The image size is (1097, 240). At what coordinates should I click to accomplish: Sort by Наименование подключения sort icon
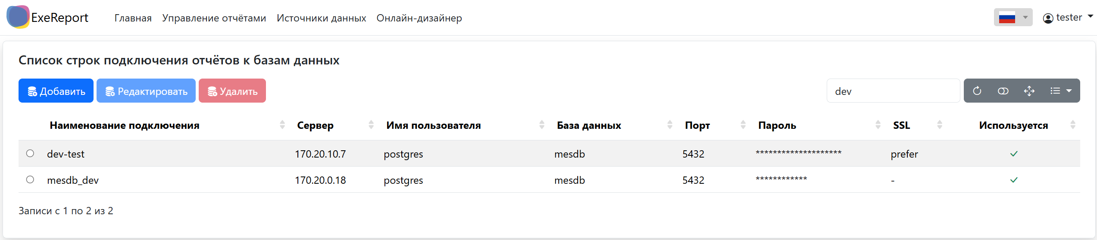(282, 125)
